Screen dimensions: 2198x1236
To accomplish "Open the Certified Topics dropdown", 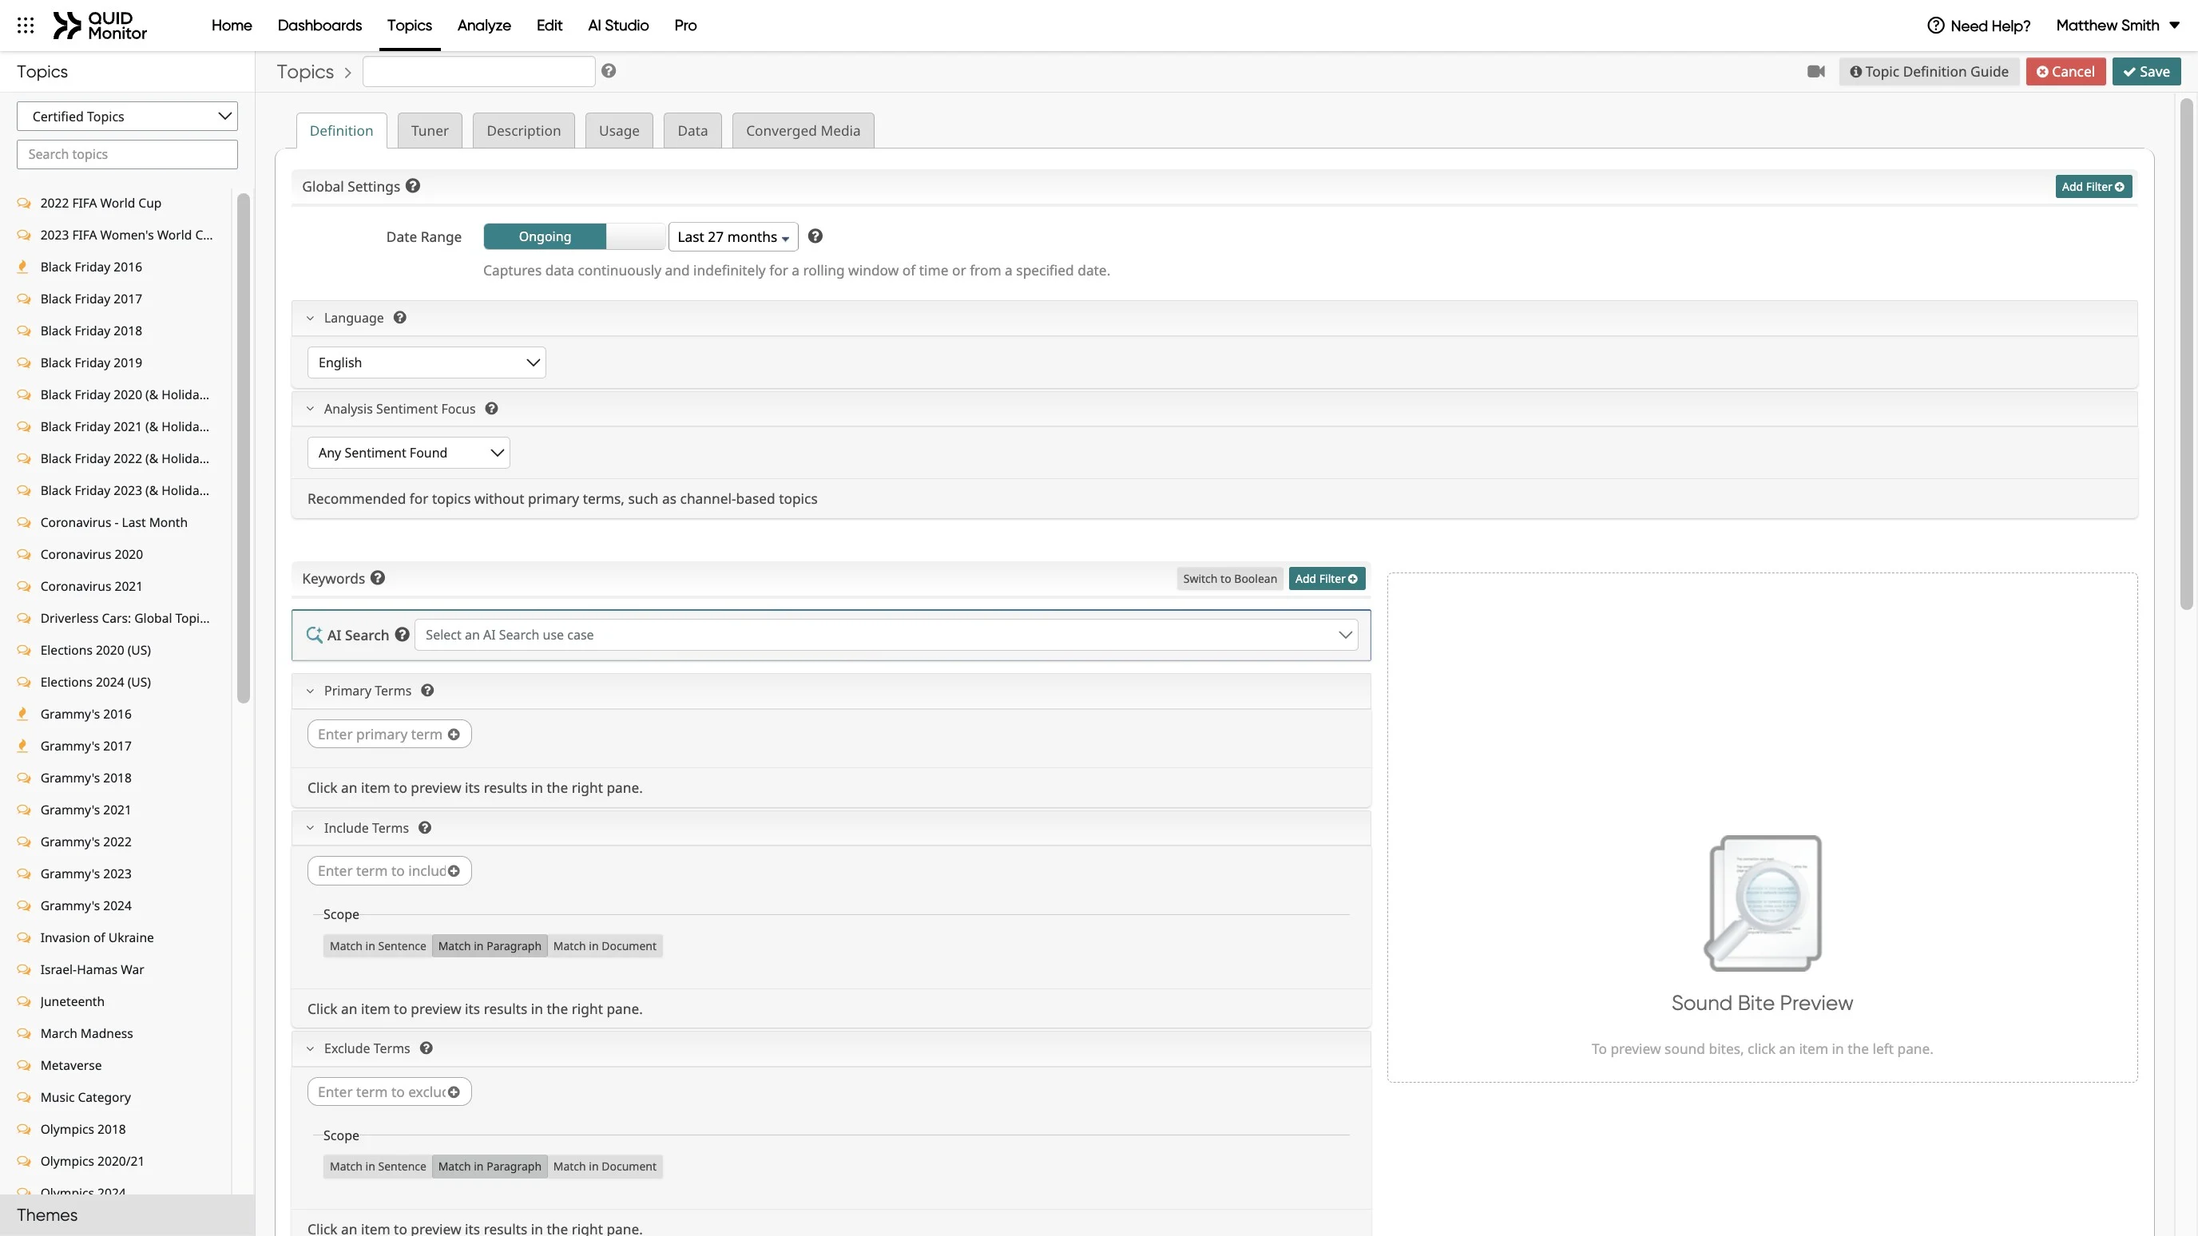I will coord(127,116).
